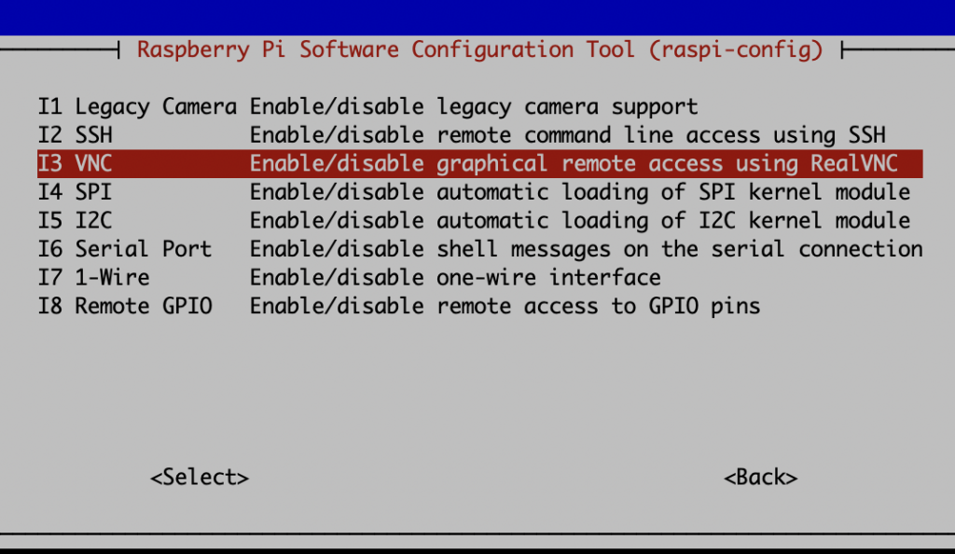Image resolution: width=955 pixels, height=554 pixels.
Task: Click 'Enable/disable legacy camera support' description
Action: 474,106
